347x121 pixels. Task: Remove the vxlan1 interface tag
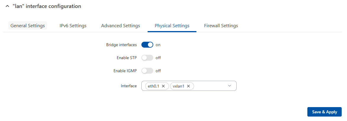(x=188, y=86)
